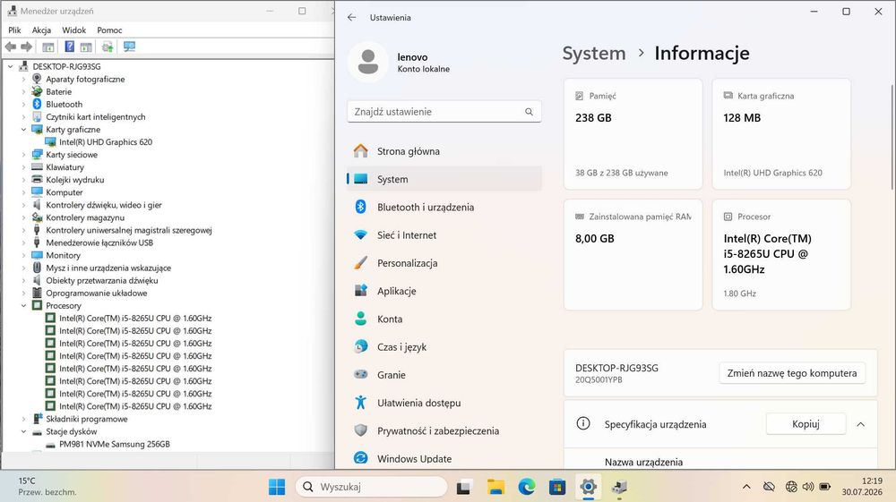Click Zmień nazwę tego komputera button
Viewport: 896px width, 502px height.
click(x=792, y=373)
